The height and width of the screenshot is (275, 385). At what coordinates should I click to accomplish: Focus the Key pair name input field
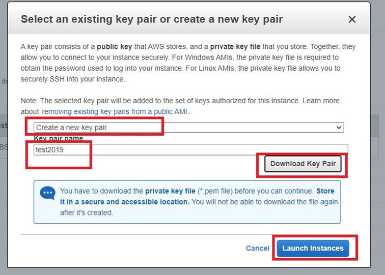(191, 149)
